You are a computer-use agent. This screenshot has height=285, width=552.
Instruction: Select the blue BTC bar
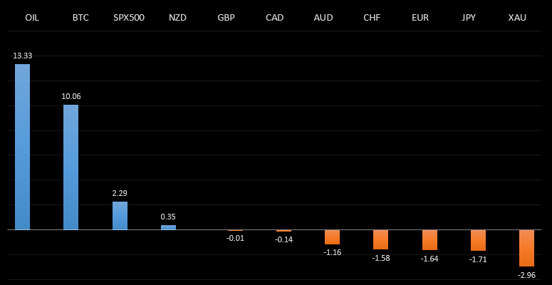(71, 167)
